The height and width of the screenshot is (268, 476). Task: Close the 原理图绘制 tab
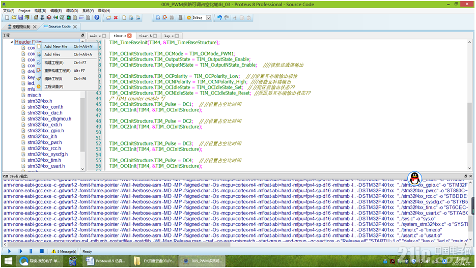click(x=35, y=26)
